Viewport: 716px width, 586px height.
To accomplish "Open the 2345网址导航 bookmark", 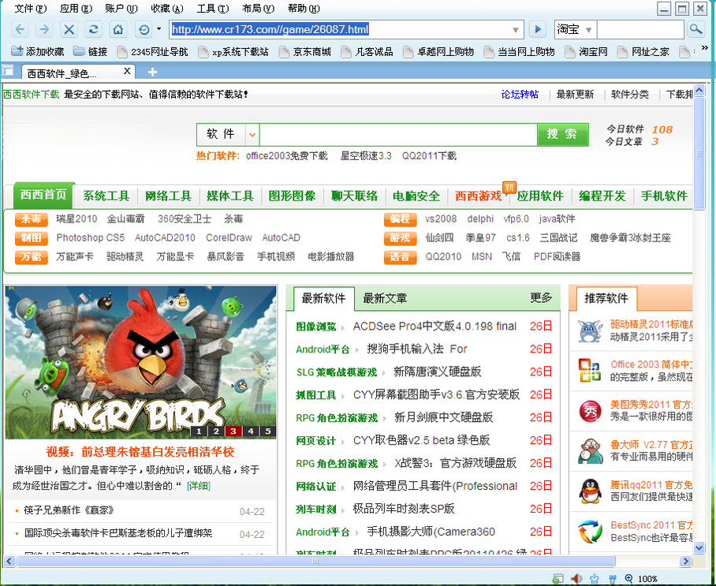I will (152, 51).
